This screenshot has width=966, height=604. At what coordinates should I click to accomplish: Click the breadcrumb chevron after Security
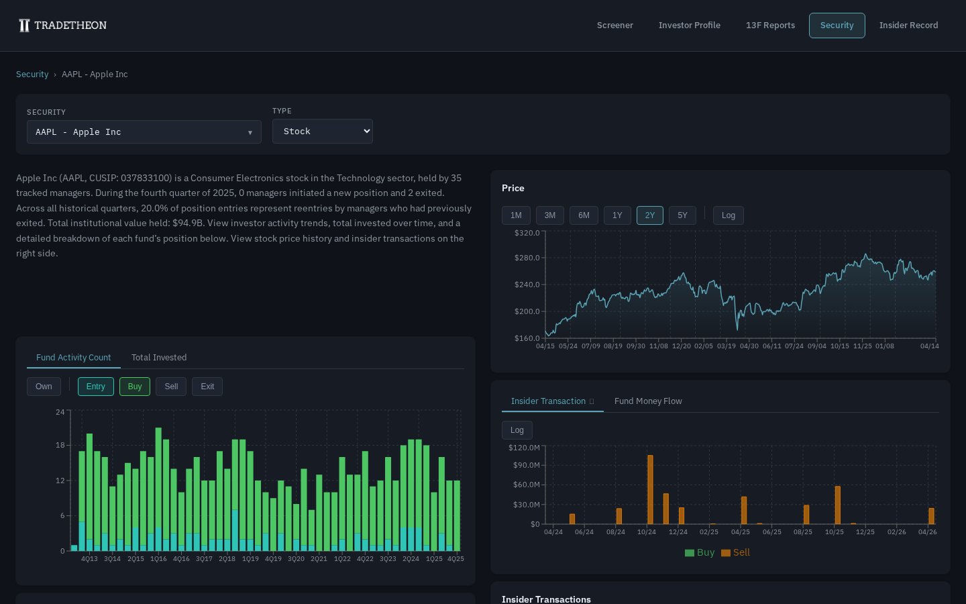pos(55,74)
